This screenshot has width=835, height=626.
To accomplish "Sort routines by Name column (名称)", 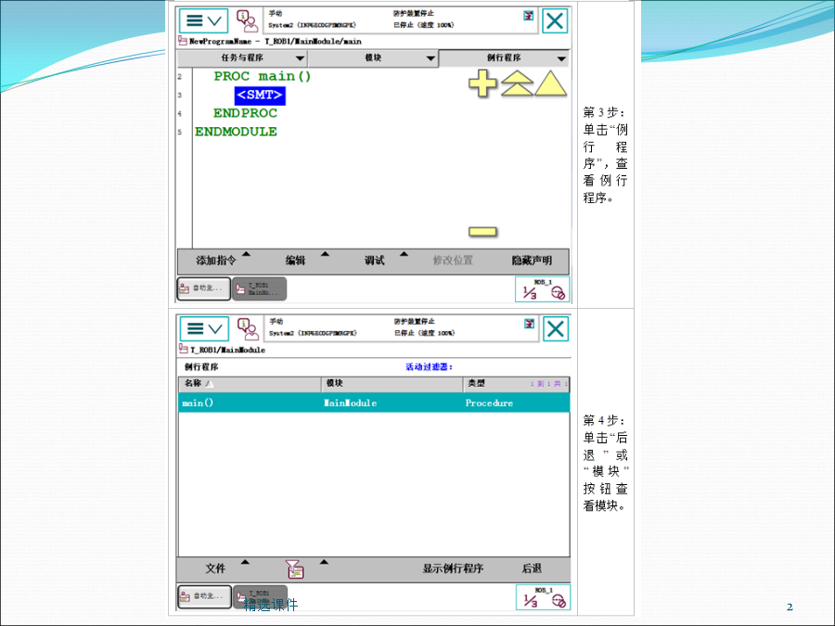I will tap(250, 384).
